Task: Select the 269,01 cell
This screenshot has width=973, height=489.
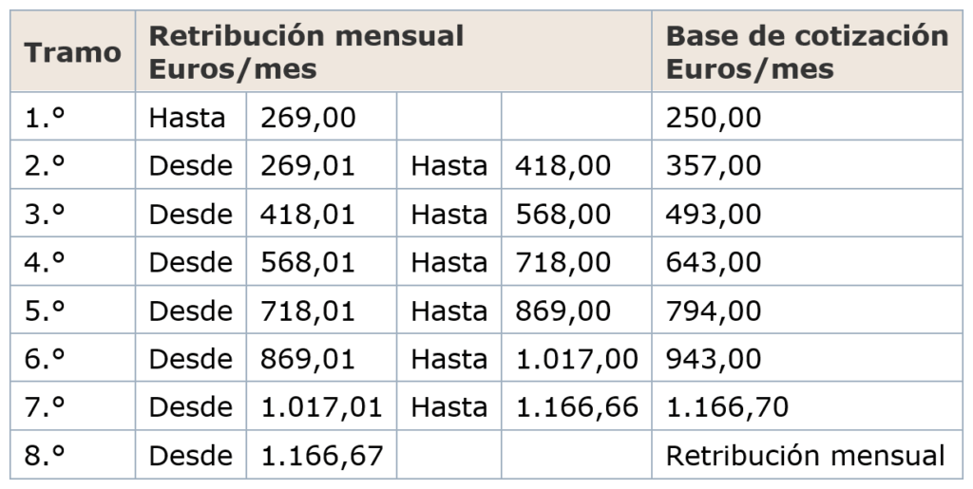Action: pos(308,166)
